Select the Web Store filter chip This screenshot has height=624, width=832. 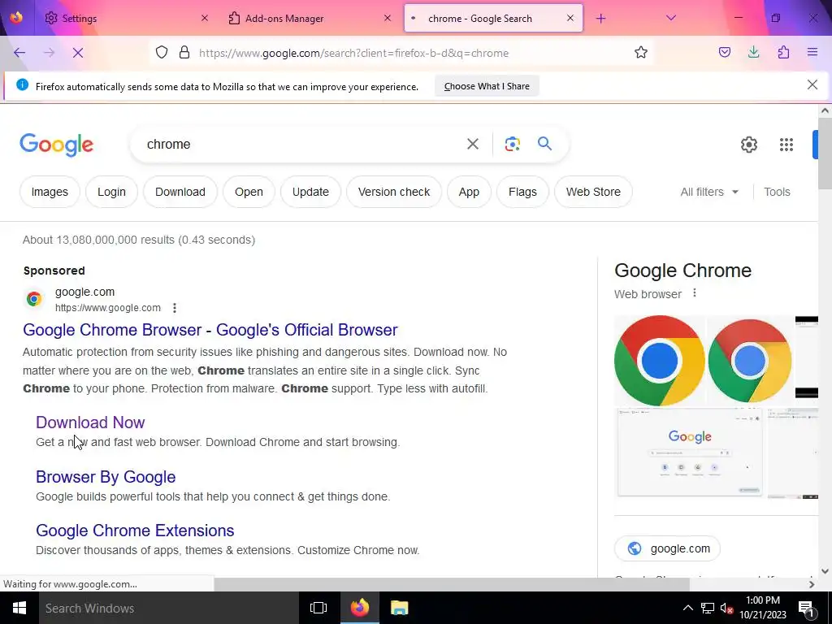point(592,192)
